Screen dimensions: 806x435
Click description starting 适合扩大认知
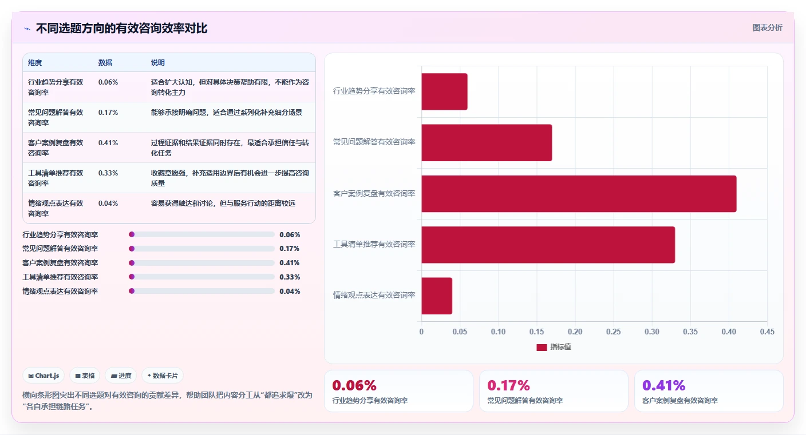230,87
